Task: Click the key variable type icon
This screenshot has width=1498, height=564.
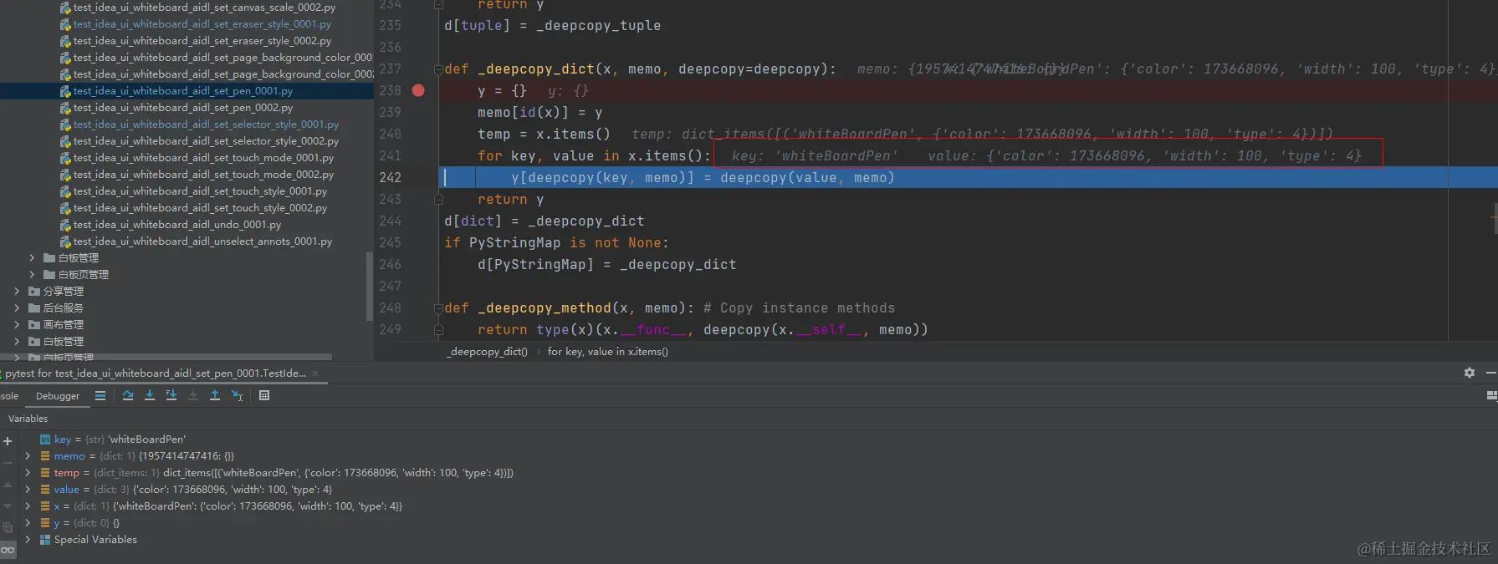Action: click(45, 440)
